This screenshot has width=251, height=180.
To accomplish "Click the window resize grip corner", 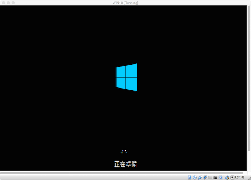I will click(x=250, y=178).
